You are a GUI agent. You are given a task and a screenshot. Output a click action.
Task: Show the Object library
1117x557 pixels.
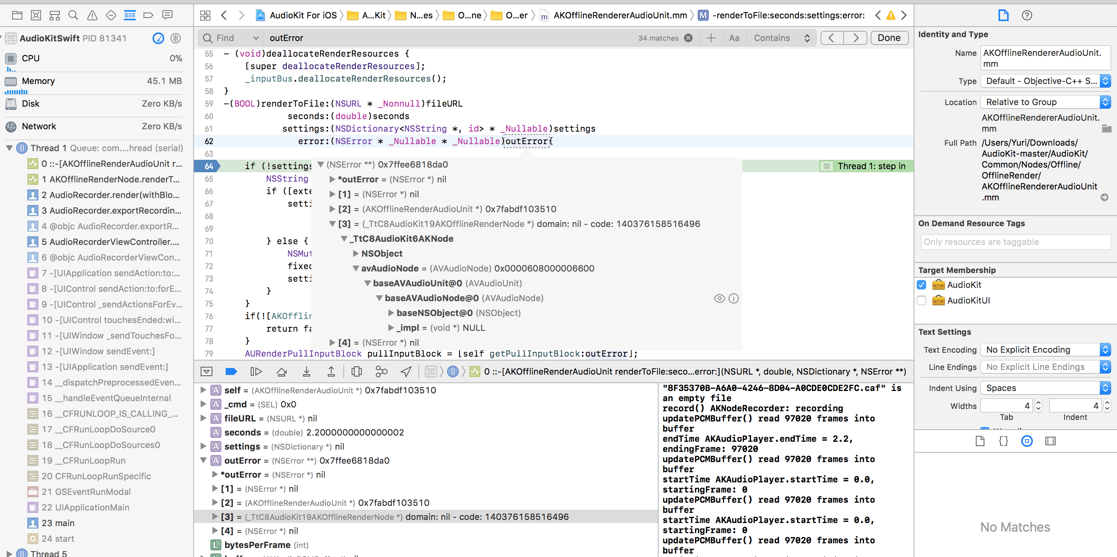coord(1027,441)
